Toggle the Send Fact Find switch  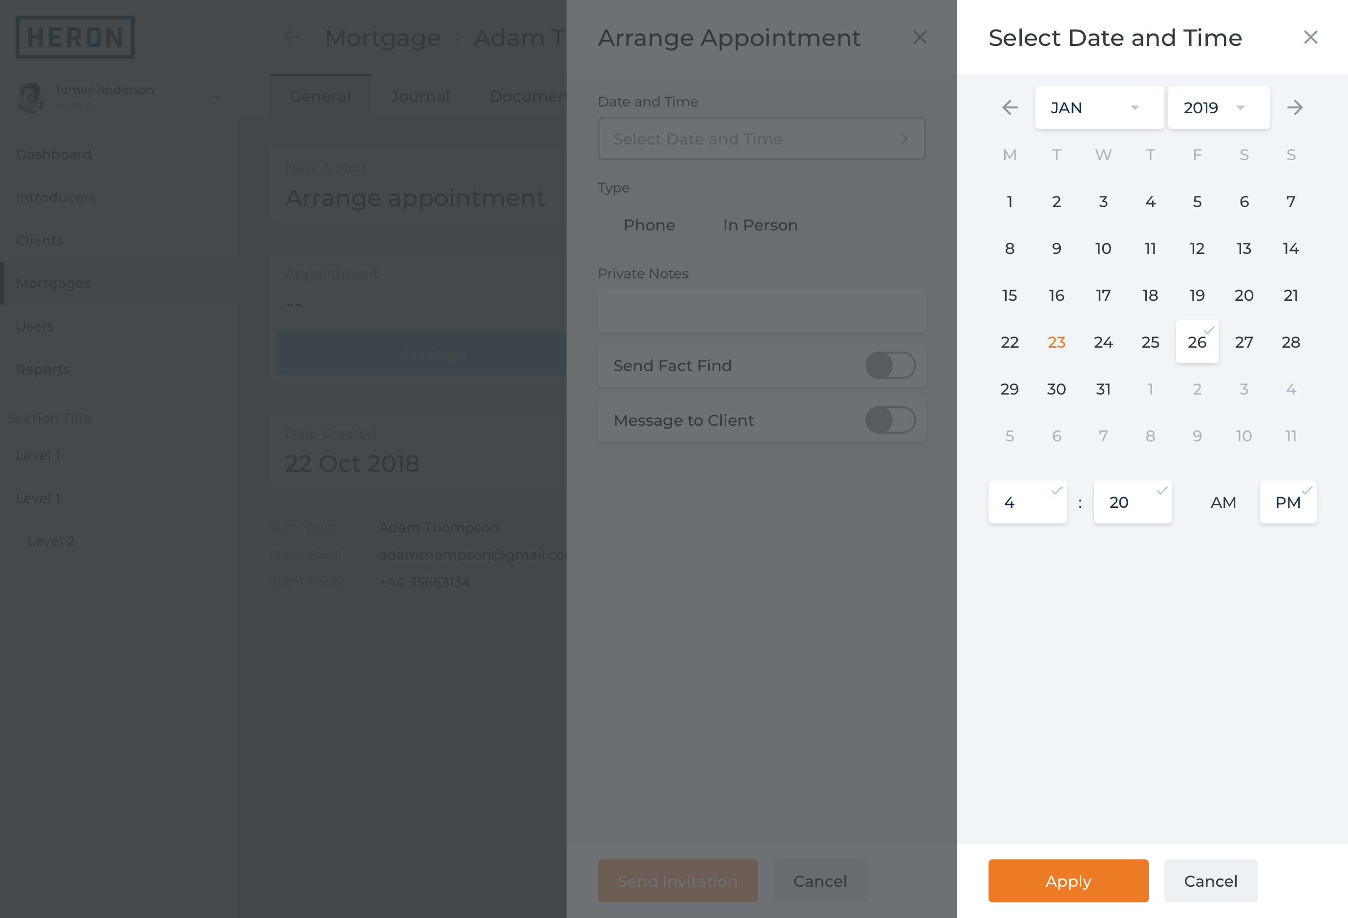tap(890, 366)
